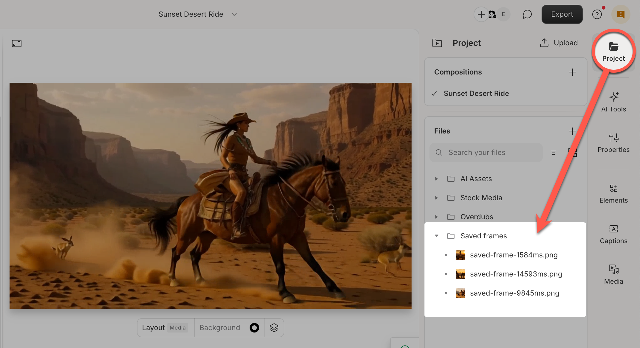Viewport: 640px width, 348px height.
Task: Open the help question mark icon
Action: coord(597,14)
